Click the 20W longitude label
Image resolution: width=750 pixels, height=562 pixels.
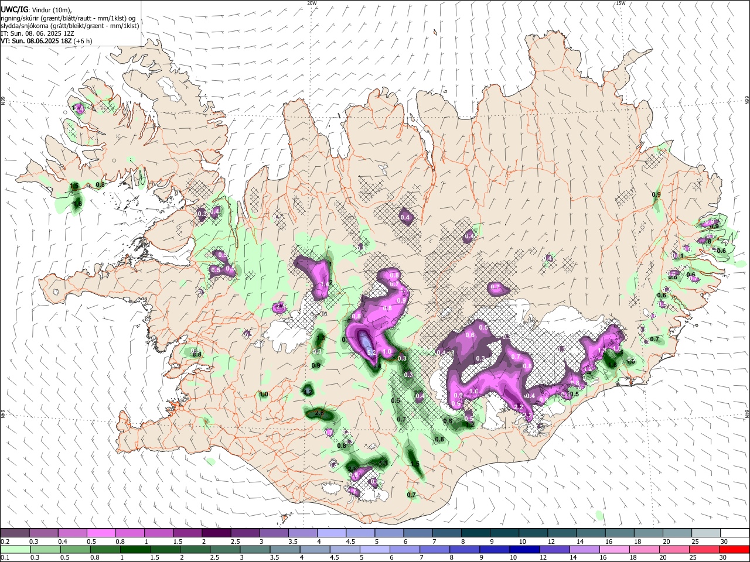click(x=312, y=3)
